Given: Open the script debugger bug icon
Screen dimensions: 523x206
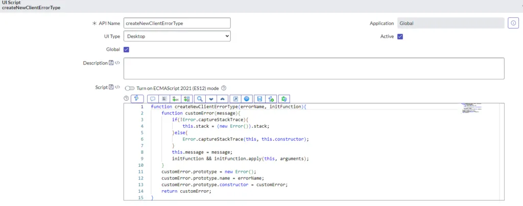Looking at the screenshot, I should point(284,99).
